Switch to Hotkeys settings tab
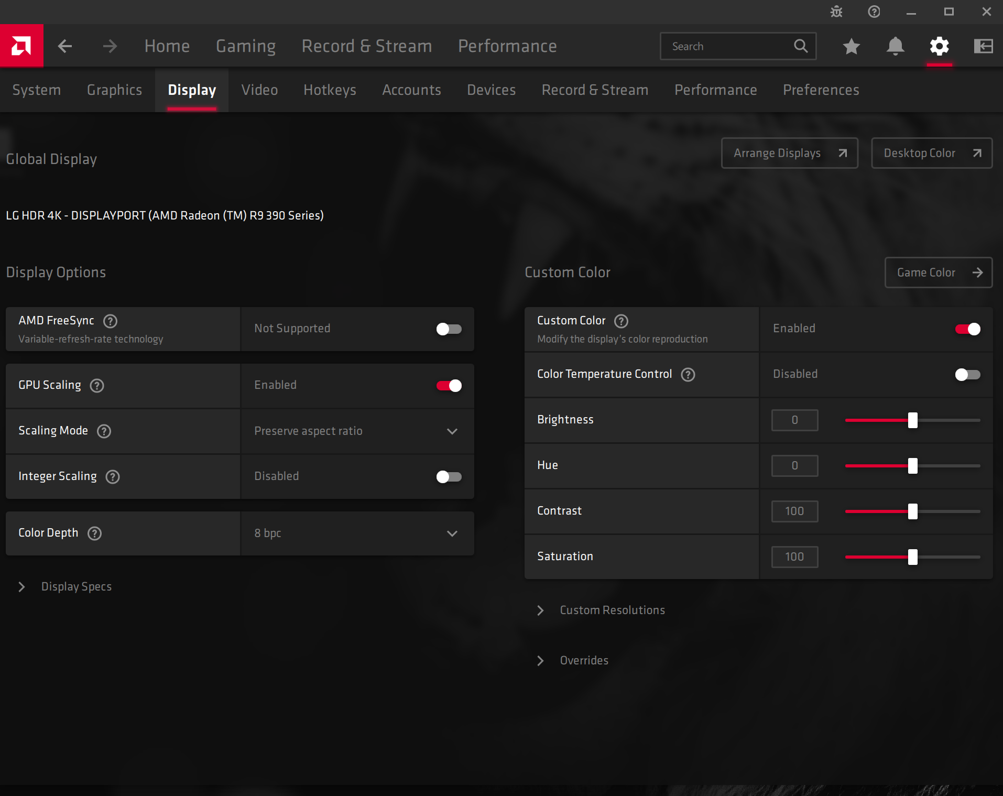Image resolution: width=1003 pixels, height=796 pixels. (x=330, y=90)
